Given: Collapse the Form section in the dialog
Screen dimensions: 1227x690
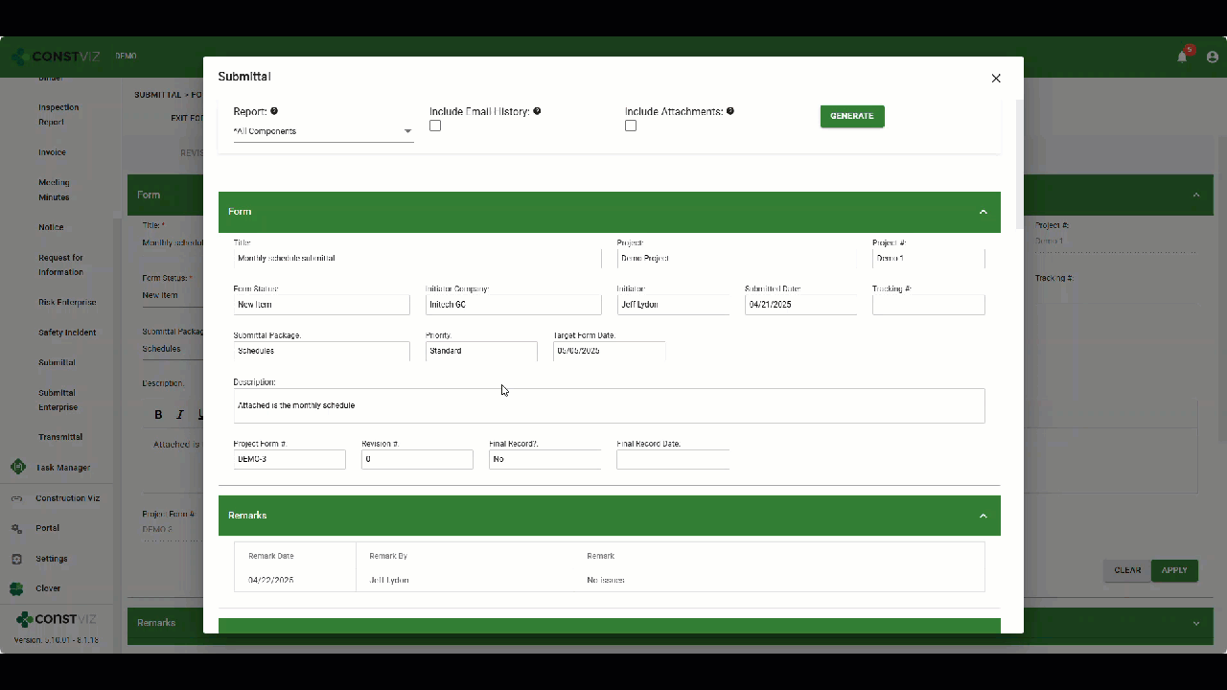Looking at the screenshot, I should pos(983,212).
